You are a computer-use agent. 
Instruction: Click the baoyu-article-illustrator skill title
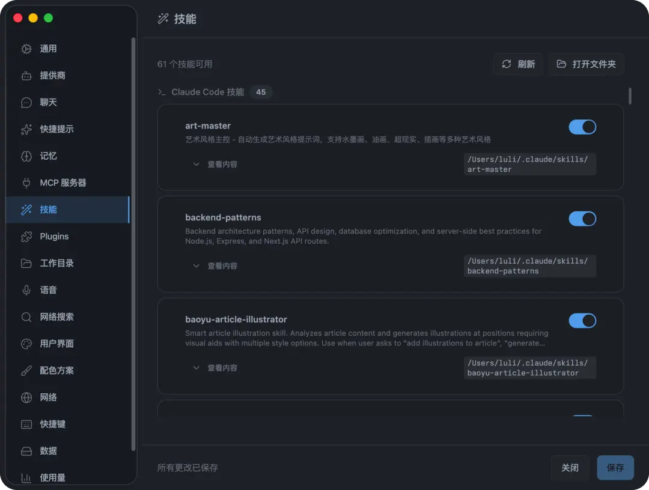(x=236, y=319)
